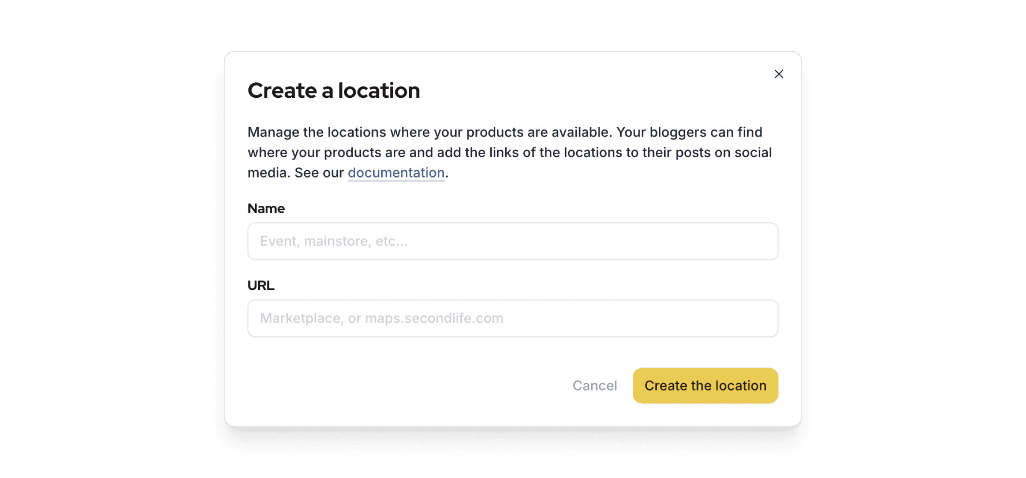The image size is (1026, 478).
Task: Select the URL field label
Action: pyautogui.click(x=261, y=286)
